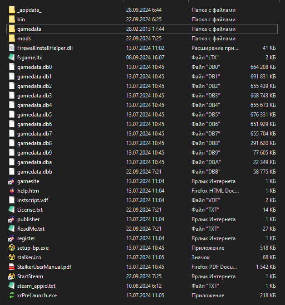Select the file name FirewallInstallHelper.dll
The height and width of the screenshot is (305, 285).
pyautogui.click(x=45, y=48)
